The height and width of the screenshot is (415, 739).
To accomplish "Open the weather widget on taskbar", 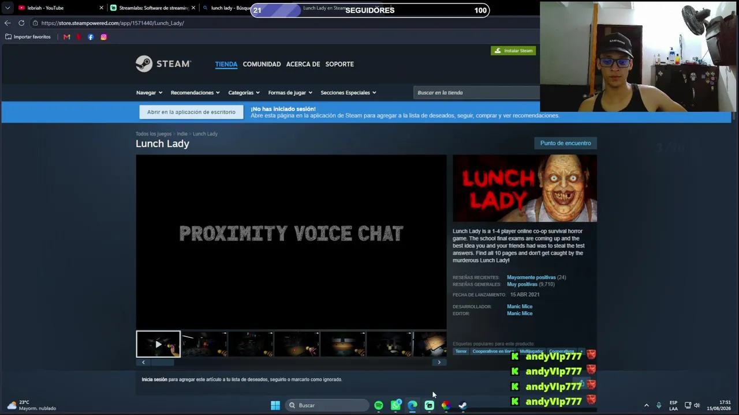I will click(32, 405).
